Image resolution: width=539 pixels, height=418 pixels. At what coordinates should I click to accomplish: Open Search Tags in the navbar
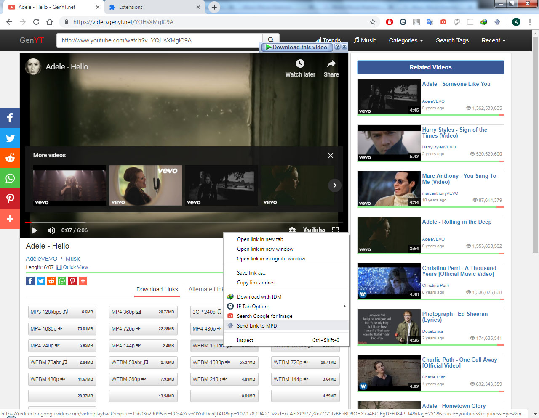click(x=452, y=40)
